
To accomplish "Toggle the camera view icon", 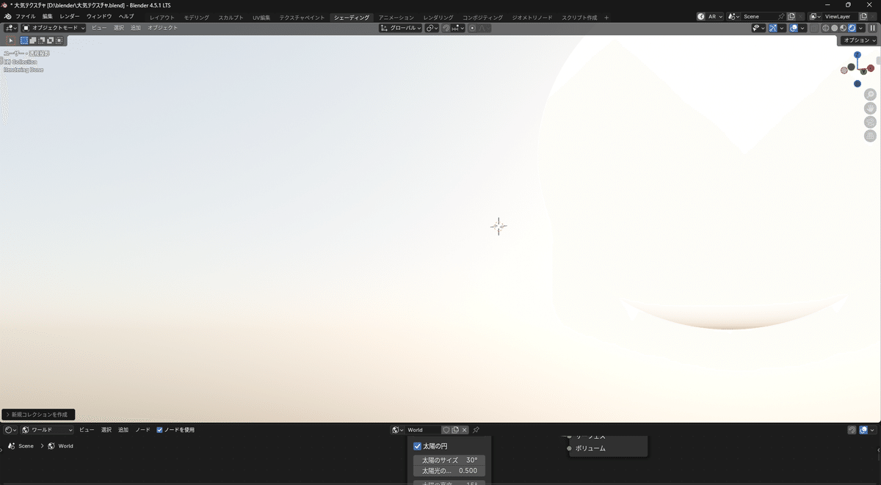I will [x=870, y=122].
